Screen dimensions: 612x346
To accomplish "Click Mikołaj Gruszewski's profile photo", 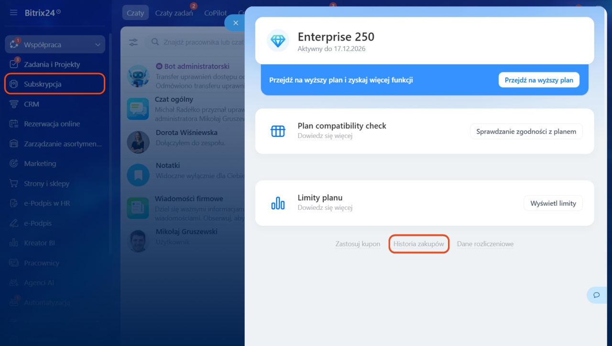I will (138, 241).
